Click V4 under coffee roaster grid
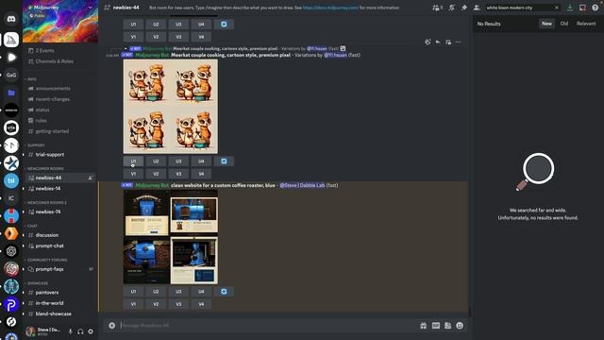Screen dimensions: 604x340 pyautogui.click(x=201, y=304)
